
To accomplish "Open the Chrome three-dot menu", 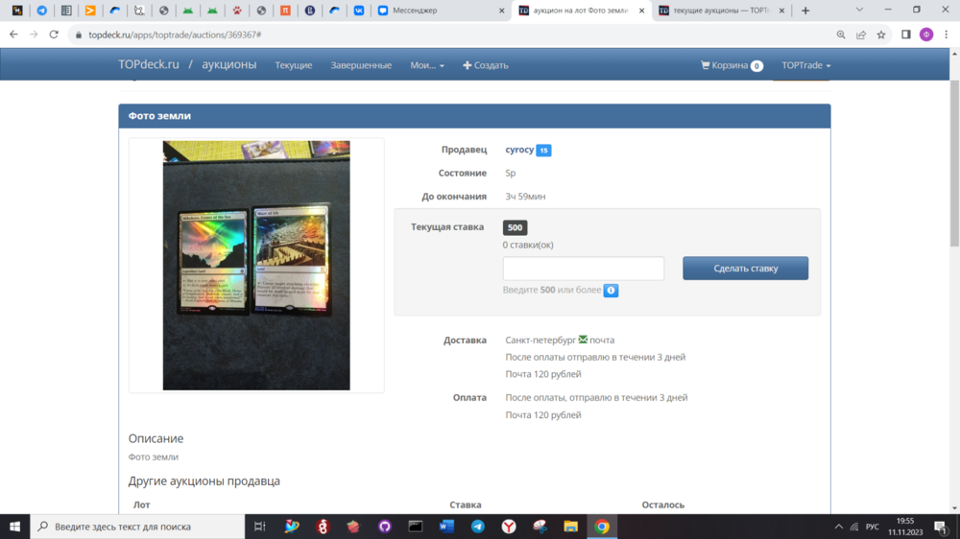I will (x=946, y=35).
